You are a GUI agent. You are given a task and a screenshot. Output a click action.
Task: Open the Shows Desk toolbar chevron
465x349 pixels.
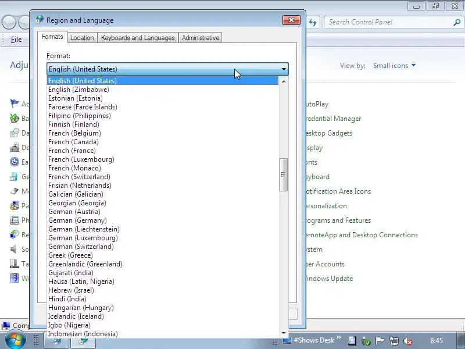pos(339,337)
